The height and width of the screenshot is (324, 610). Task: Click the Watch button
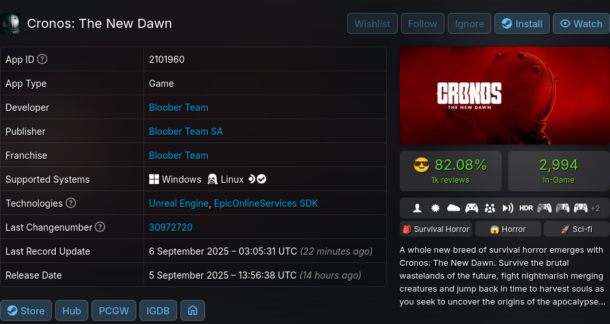[x=581, y=24]
